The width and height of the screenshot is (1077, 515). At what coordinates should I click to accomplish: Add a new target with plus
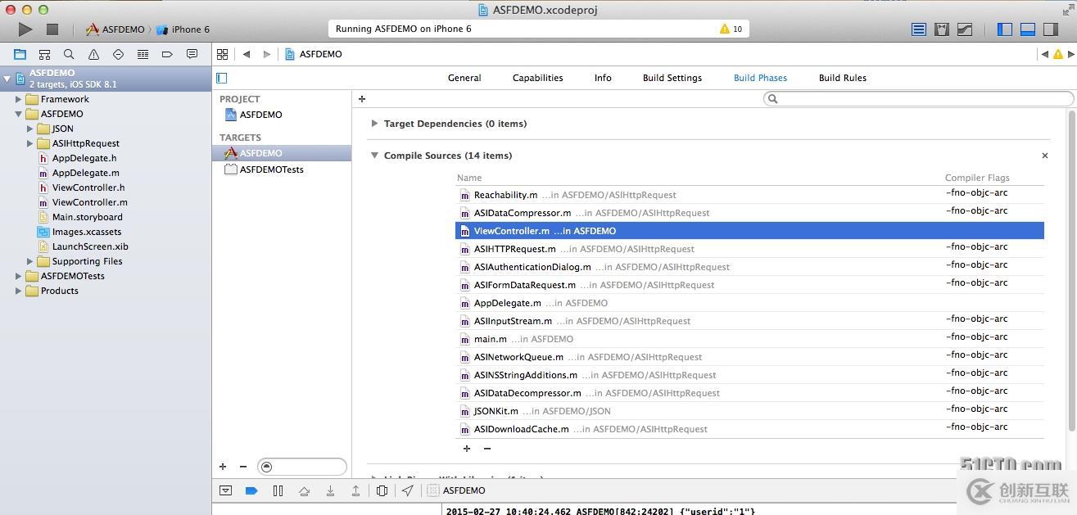pos(223,467)
